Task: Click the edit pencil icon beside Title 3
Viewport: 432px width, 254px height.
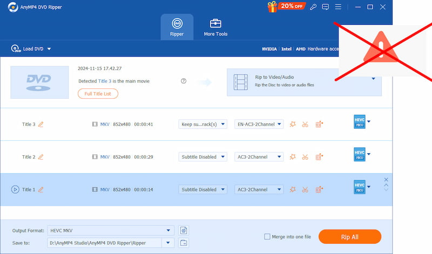Action: [40, 125]
